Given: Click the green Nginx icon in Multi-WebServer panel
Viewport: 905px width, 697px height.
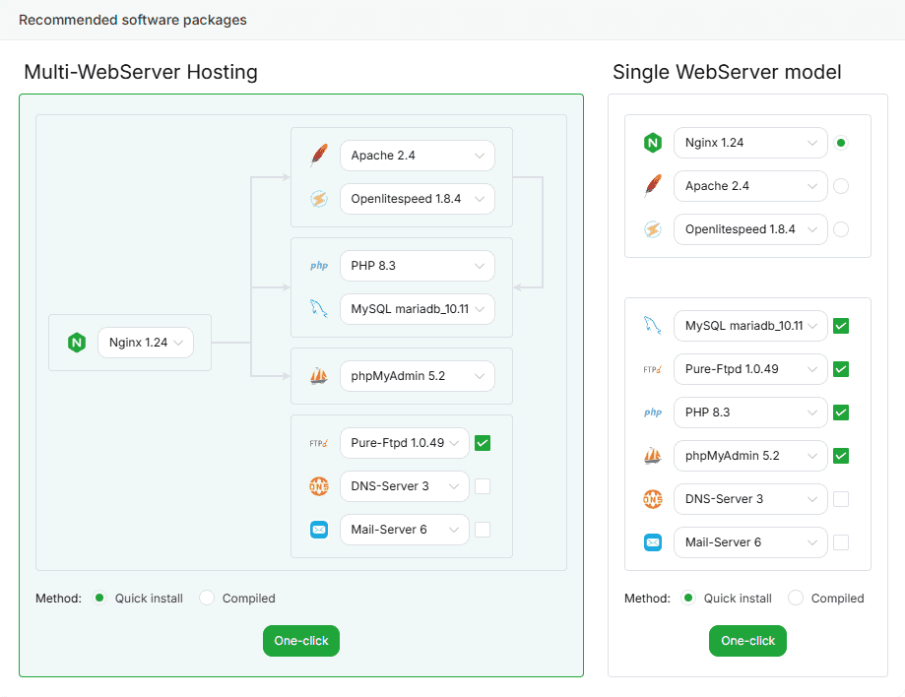Looking at the screenshot, I should 76,343.
